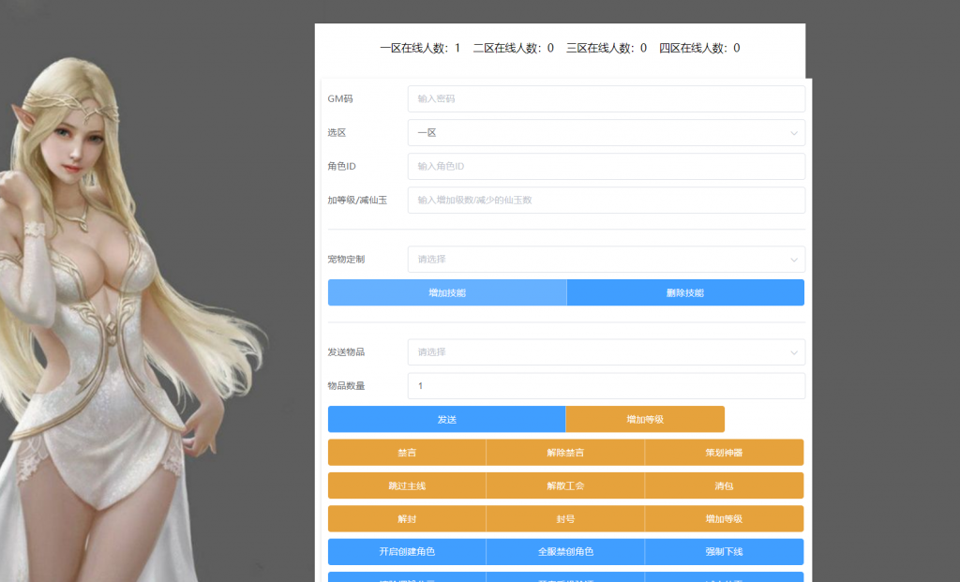Activate the 策划神器 planner tool button
The image size is (960, 582).
[x=724, y=452]
